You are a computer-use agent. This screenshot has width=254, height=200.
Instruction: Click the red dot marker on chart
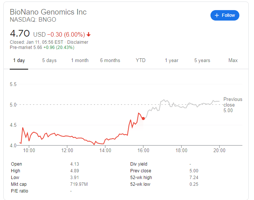pos(143,119)
